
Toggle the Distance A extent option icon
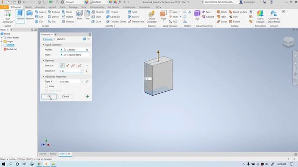click(87, 71)
